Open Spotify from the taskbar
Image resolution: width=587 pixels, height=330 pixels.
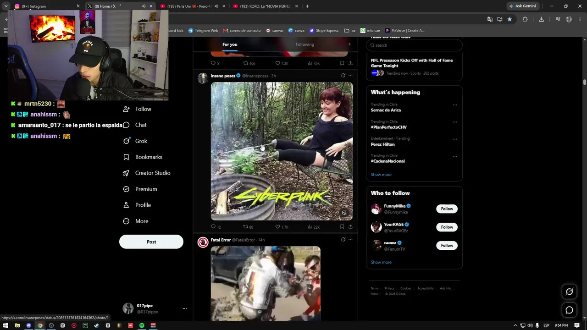142,325
